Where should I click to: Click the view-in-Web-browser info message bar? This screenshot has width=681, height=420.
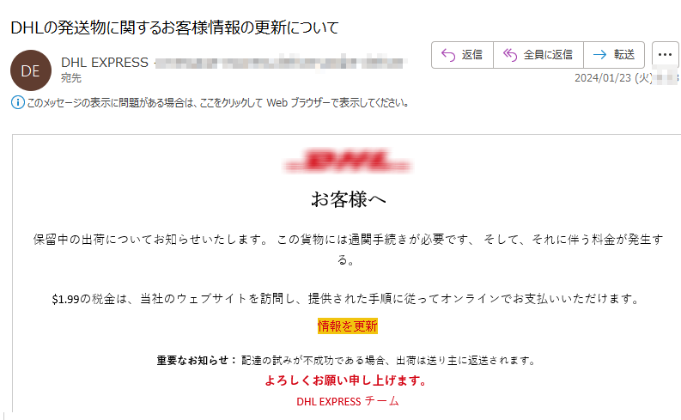point(210,103)
